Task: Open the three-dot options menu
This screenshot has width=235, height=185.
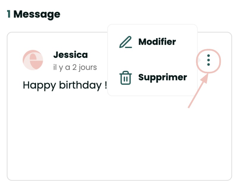Action: pyautogui.click(x=209, y=60)
